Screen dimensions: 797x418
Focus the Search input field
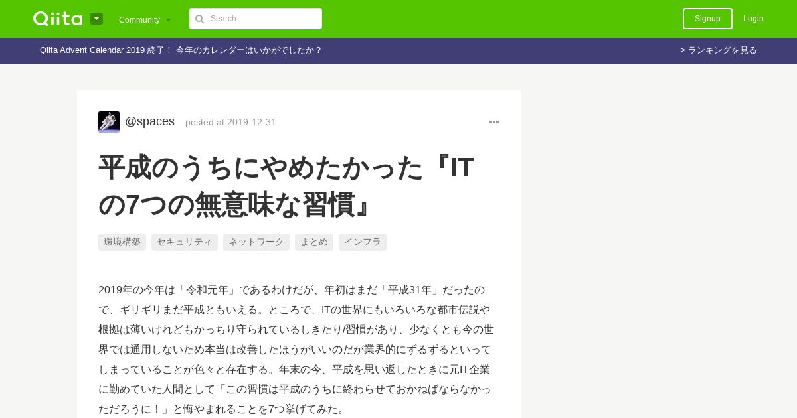(x=256, y=19)
